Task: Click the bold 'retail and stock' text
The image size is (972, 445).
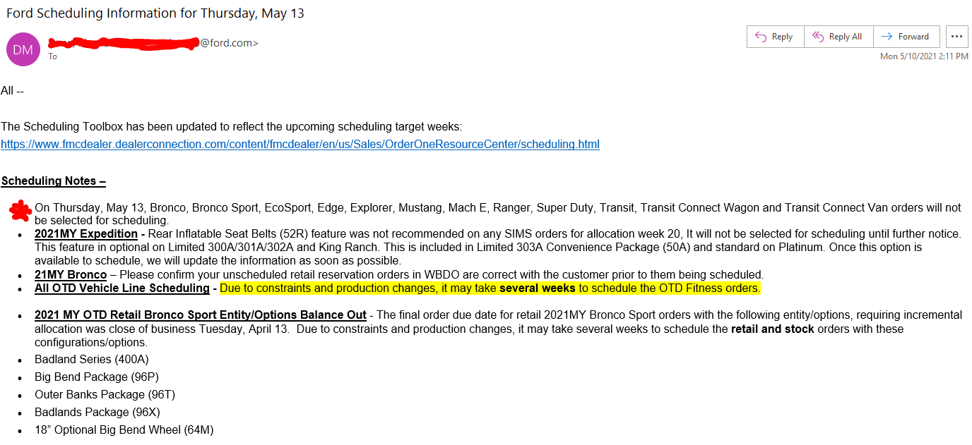Action: pos(773,329)
